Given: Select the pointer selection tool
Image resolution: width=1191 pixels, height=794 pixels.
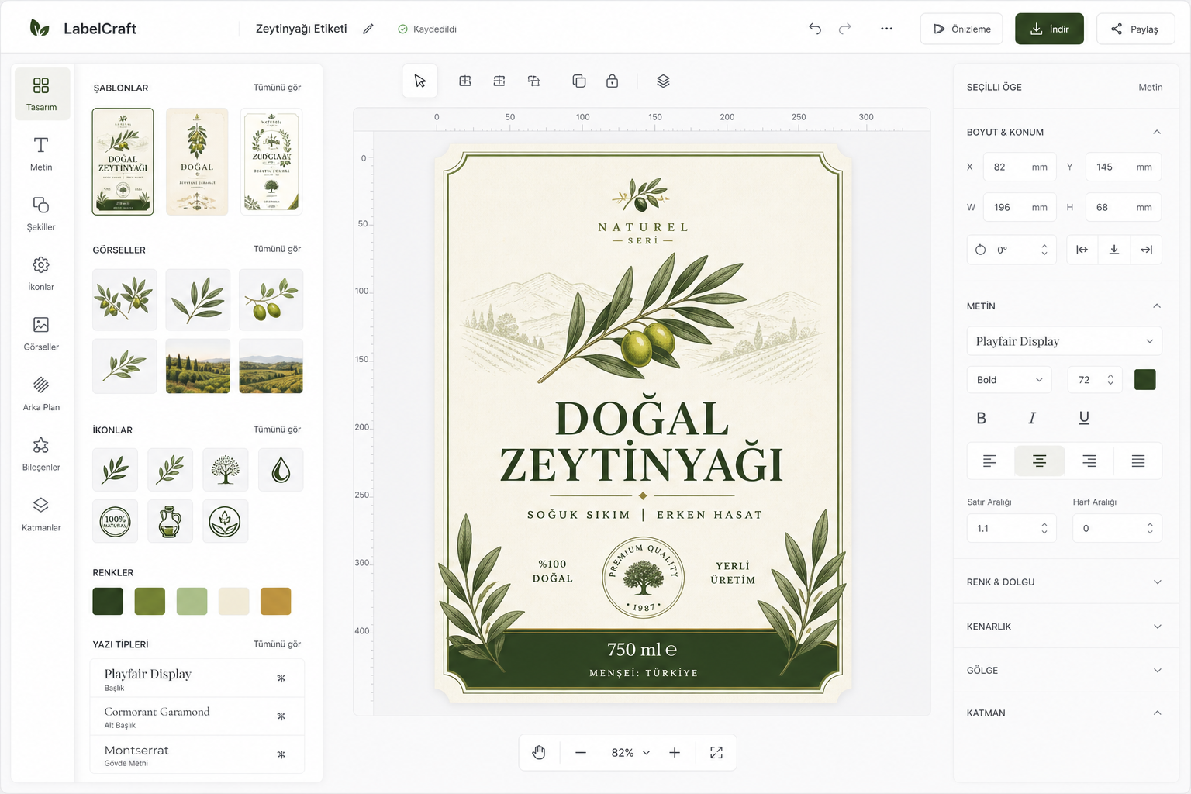Looking at the screenshot, I should 420,81.
